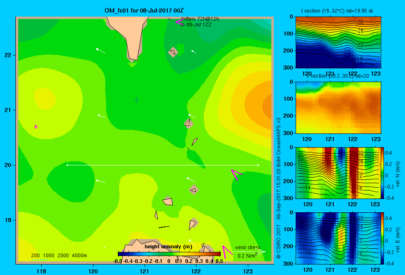Click the temperature section plot panel
The height and width of the screenshot is (275, 405).
coord(338,42)
